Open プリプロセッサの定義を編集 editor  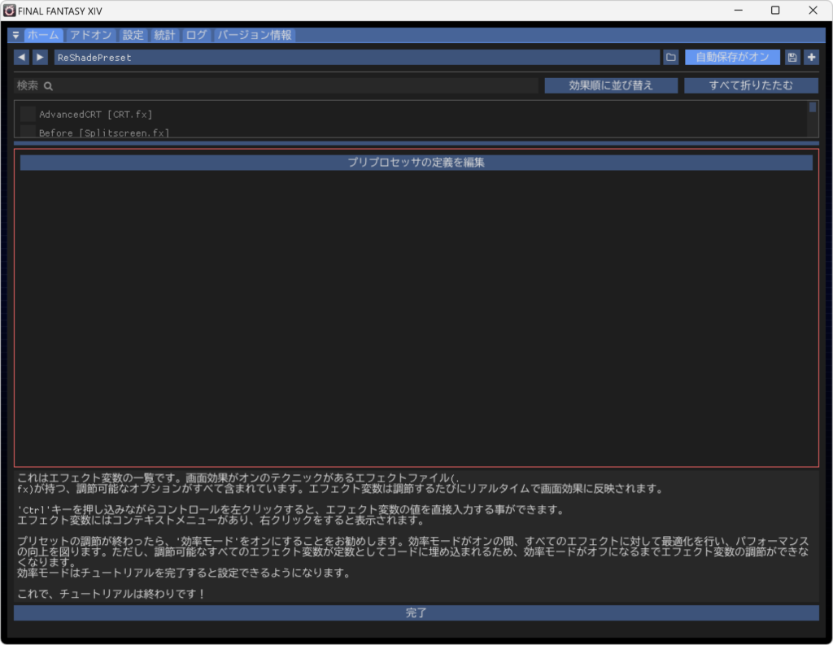[x=416, y=162]
